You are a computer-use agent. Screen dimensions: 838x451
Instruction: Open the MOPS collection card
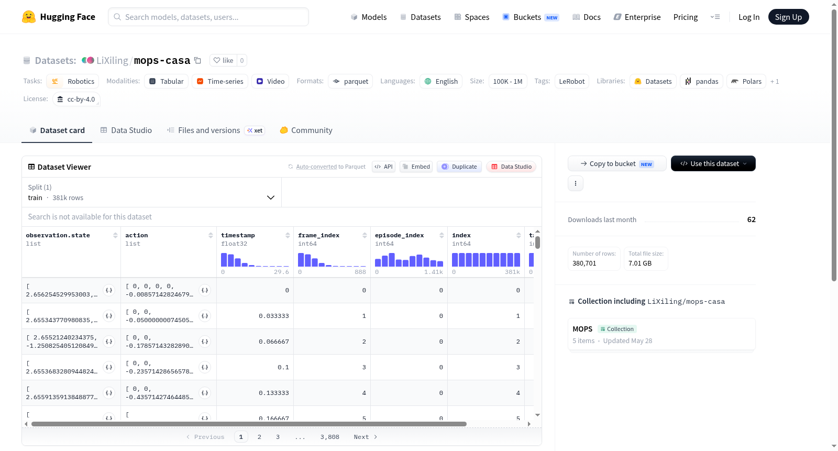661,334
